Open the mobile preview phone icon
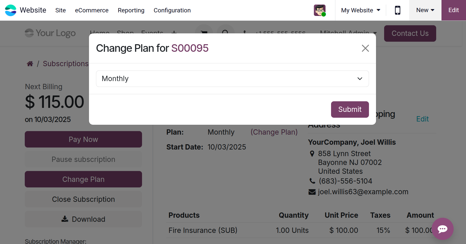Image resolution: width=466 pixels, height=244 pixels. (398, 10)
